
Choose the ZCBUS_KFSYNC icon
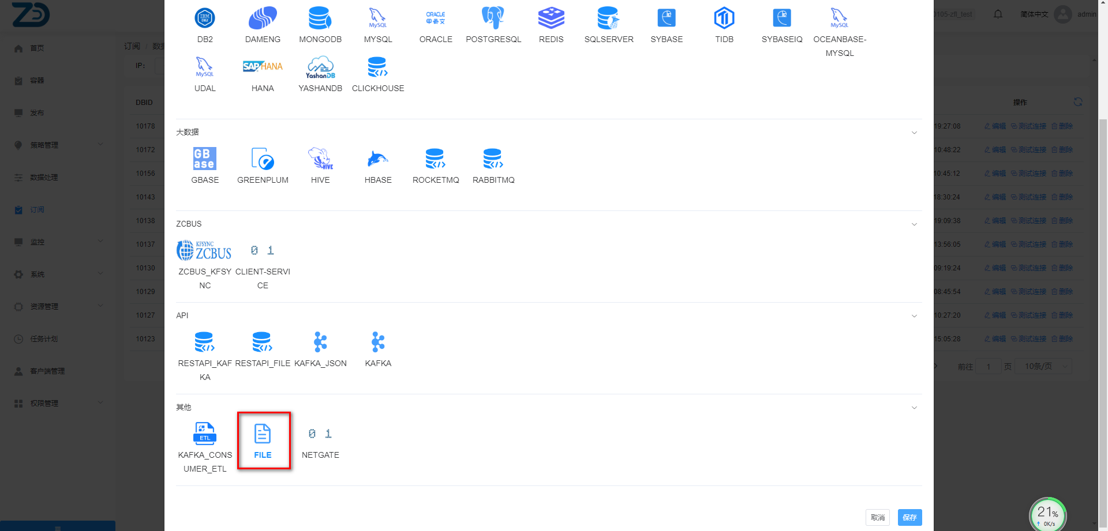click(204, 251)
